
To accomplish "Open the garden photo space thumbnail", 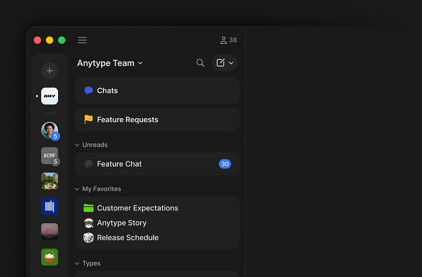I will coord(50,181).
